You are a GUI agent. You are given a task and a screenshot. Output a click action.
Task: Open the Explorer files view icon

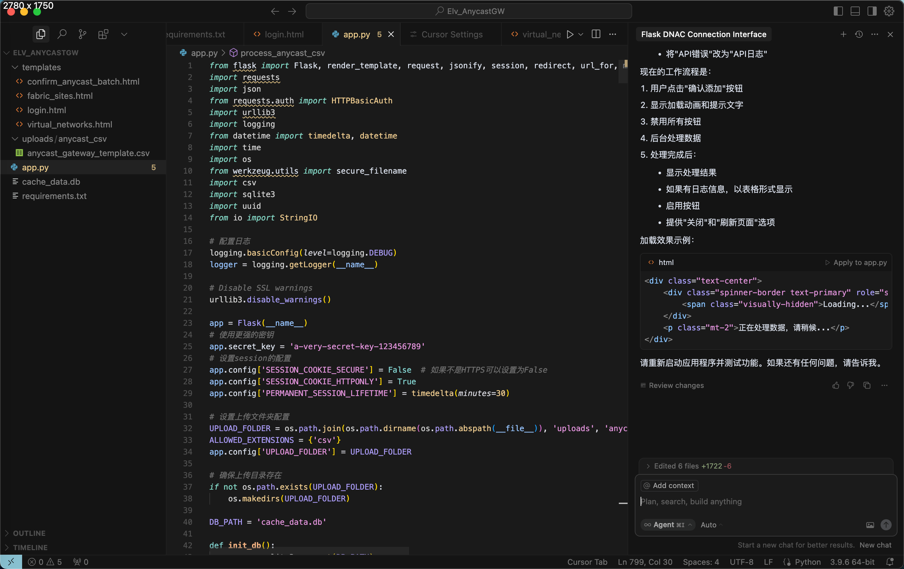point(41,34)
